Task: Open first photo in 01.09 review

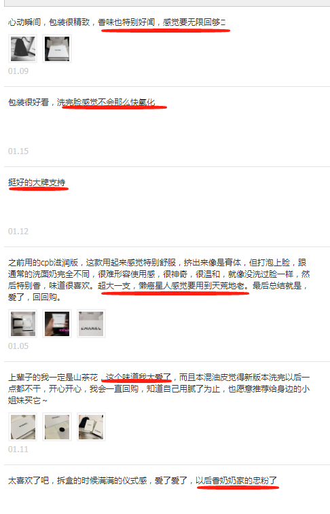Action: point(23,49)
